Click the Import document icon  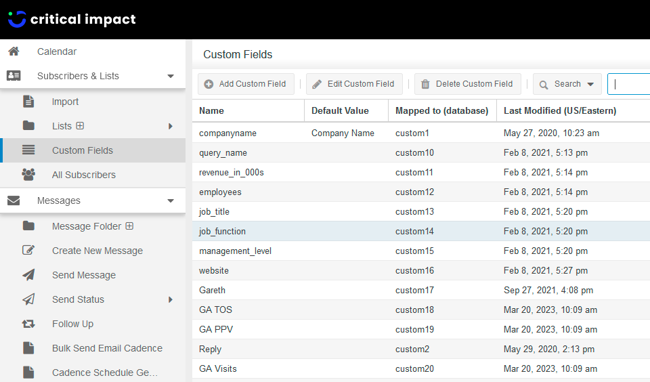click(28, 101)
